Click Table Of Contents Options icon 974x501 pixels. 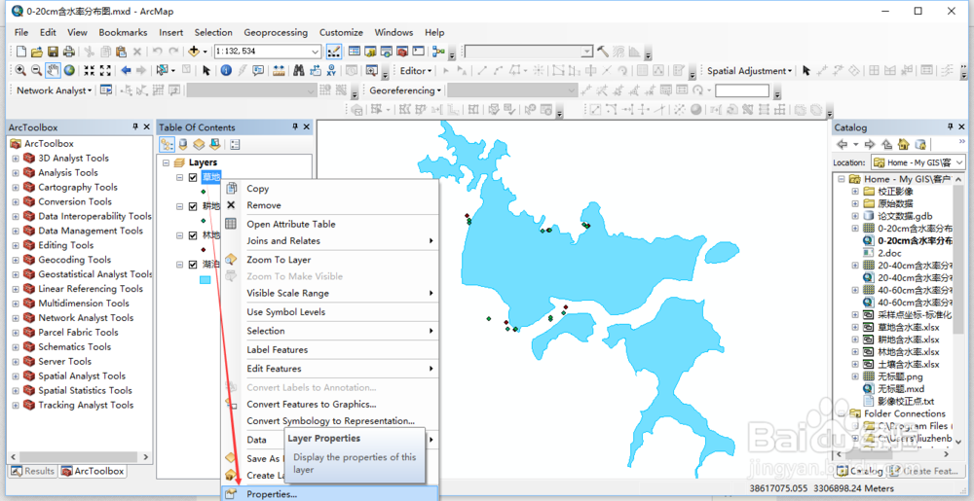(235, 145)
